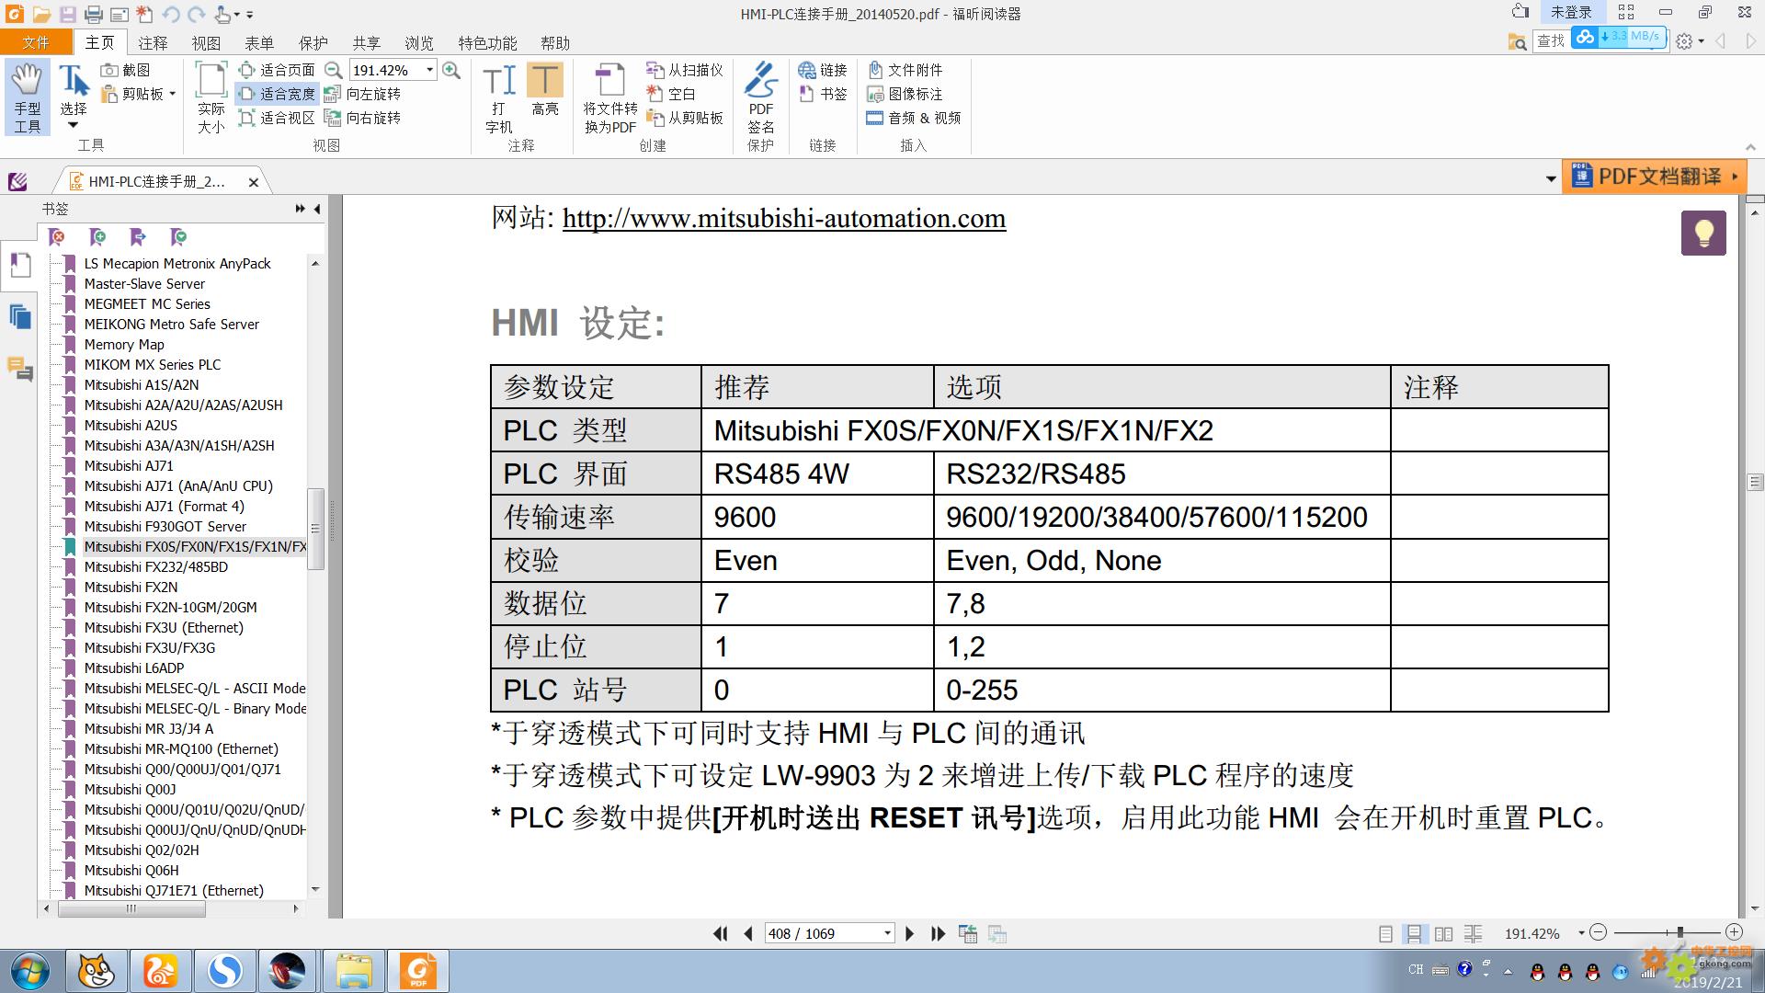The width and height of the screenshot is (1765, 993).
Task: Collapse the ribbon with the chevron
Action: (1750, 147)
